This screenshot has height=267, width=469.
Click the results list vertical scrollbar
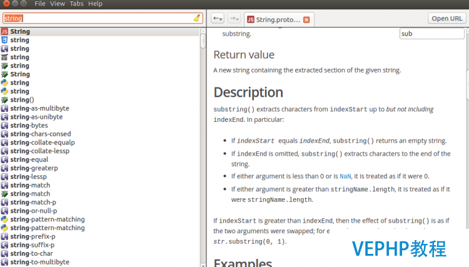coord(203,147)
